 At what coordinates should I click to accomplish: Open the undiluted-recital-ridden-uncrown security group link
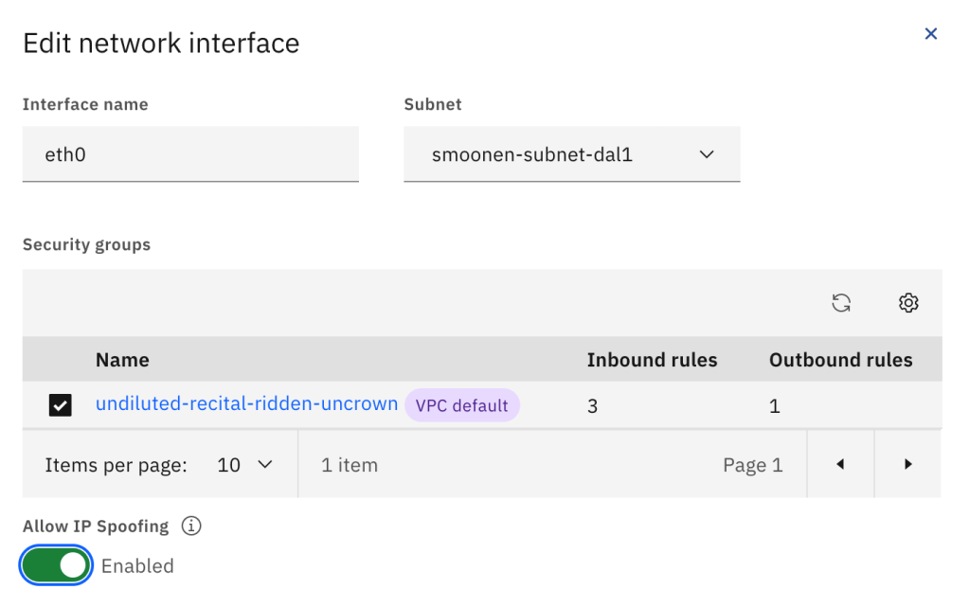click(x=246, y=404)
